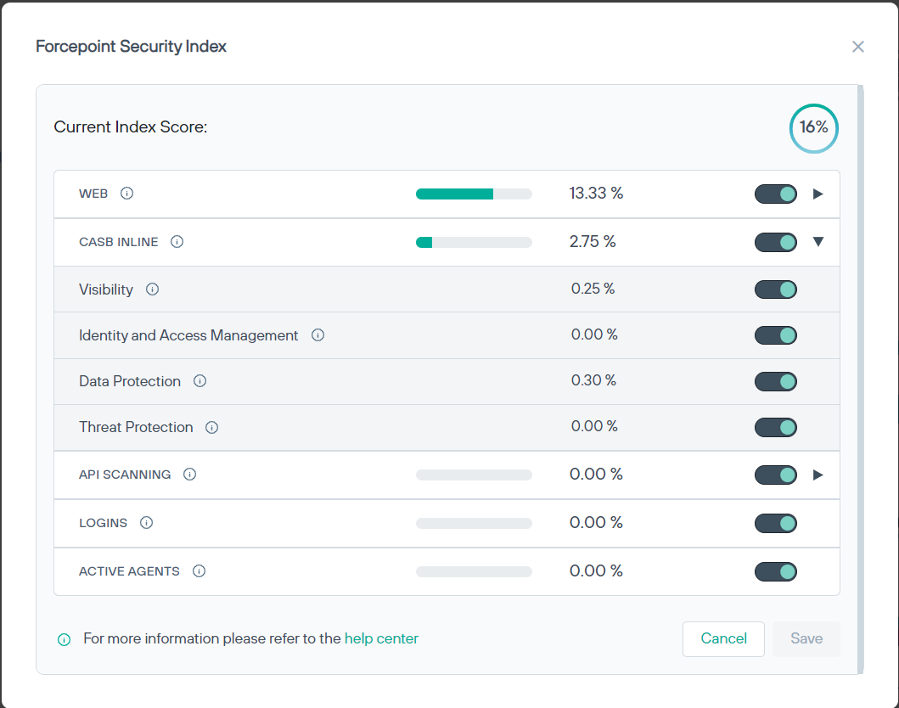Click the Cancel button

click(x=723, y=639)
